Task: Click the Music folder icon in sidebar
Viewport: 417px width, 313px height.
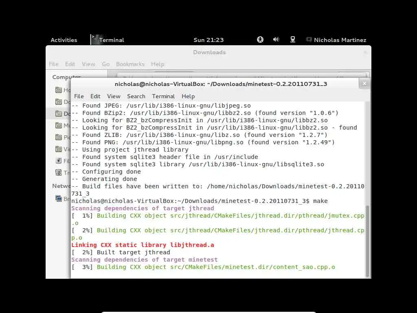Action: coord(59,126)
